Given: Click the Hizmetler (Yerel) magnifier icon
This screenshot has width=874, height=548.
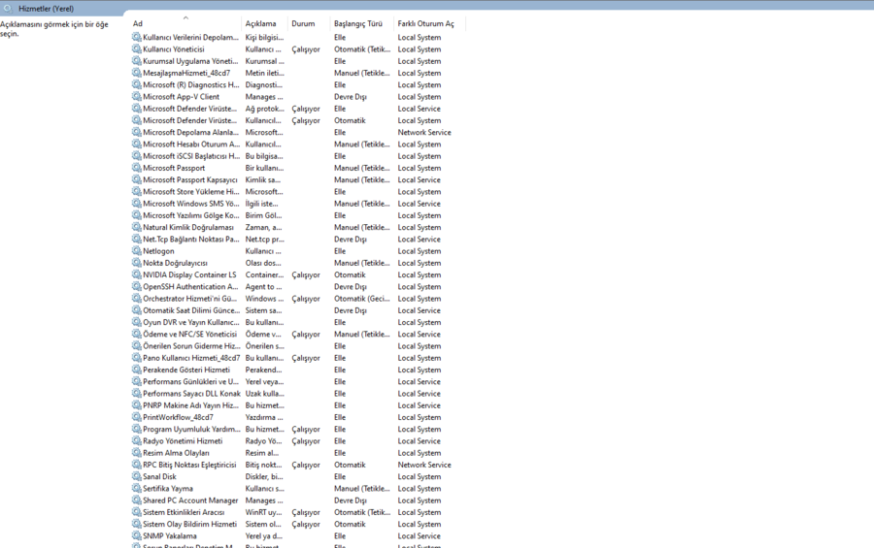Looking at the screenshot, I should tap(8, 9).
